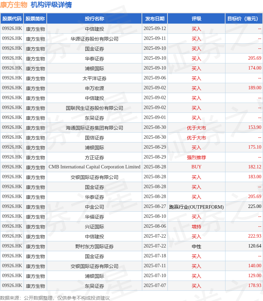Click the 股票代码 column header

coord(12,19)
